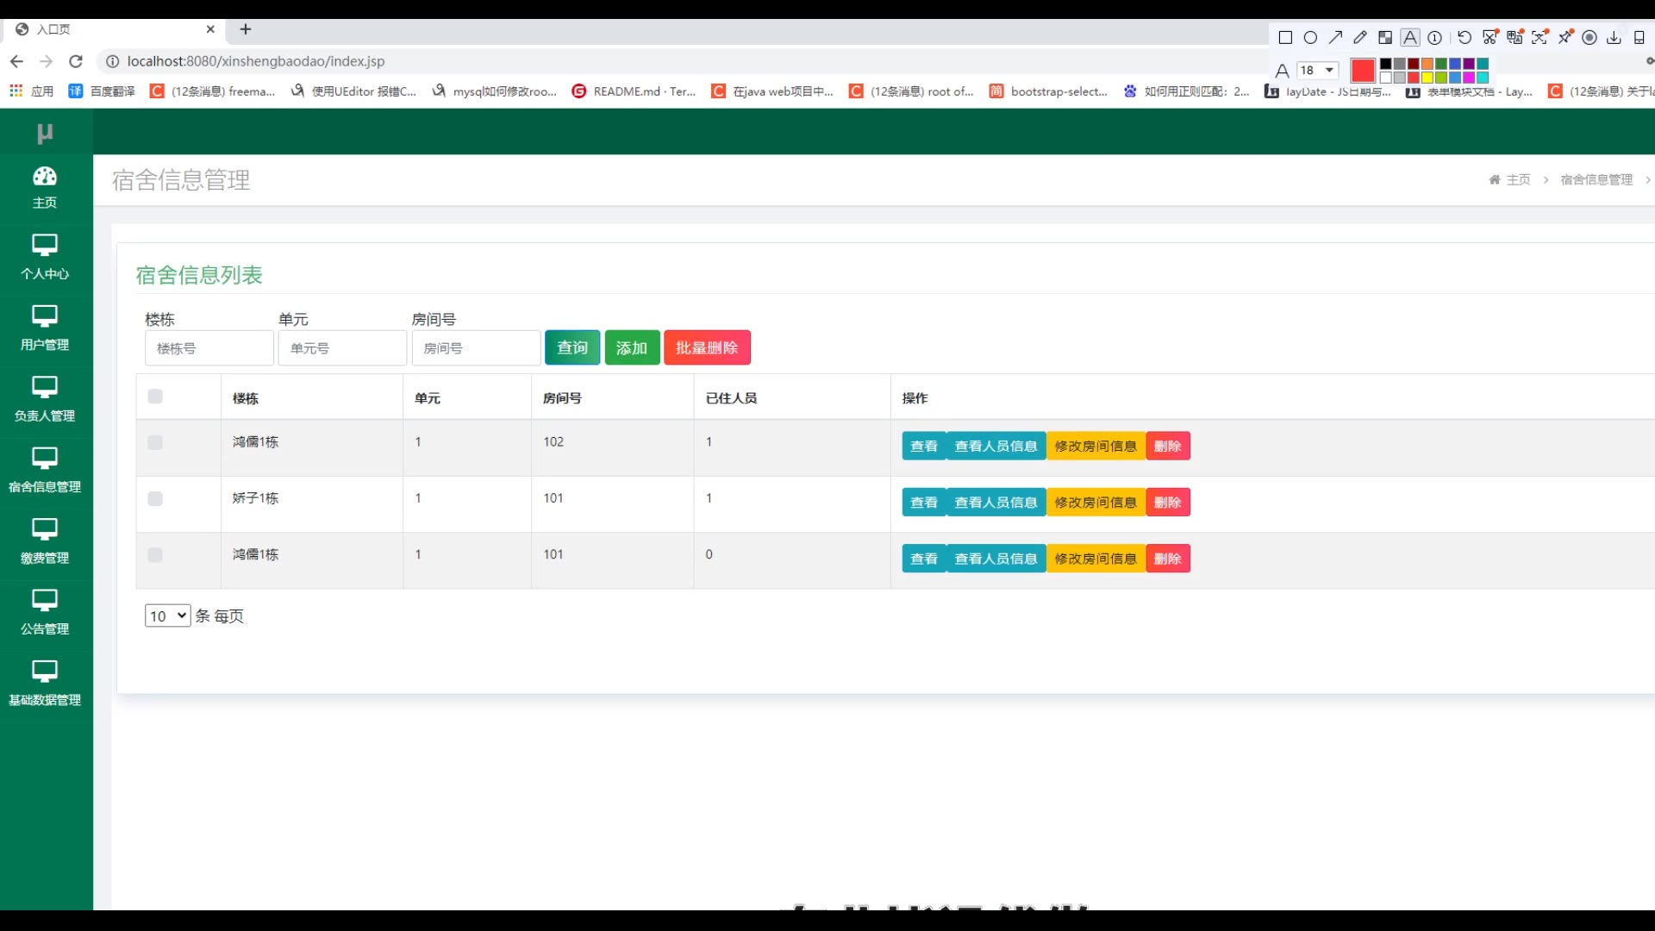This screenshot has height=931, width=1655.
Task: Select the arrow drawing tool
Action: 1335,38
